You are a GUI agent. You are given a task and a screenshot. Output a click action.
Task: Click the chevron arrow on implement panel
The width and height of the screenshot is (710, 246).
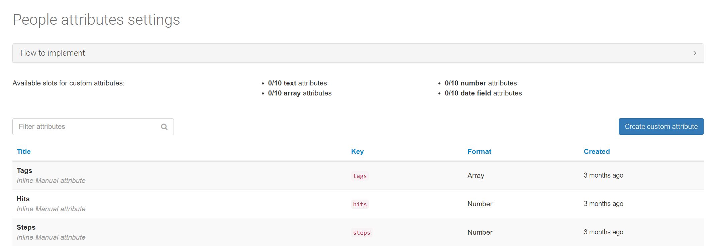(694, 53)
